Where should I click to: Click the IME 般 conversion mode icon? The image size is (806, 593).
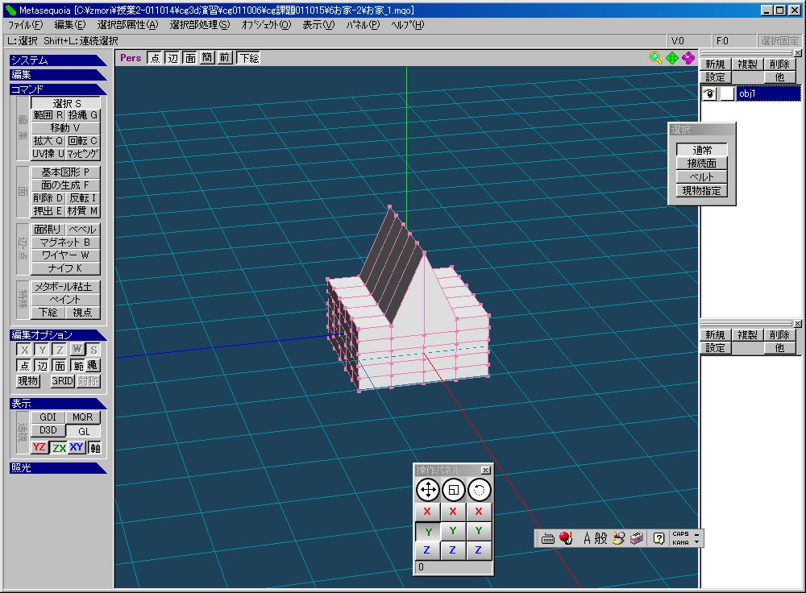click(x=601, y=538)
